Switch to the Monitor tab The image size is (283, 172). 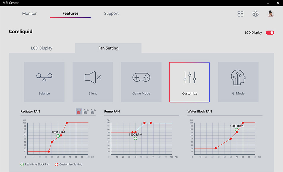(29, 13)
